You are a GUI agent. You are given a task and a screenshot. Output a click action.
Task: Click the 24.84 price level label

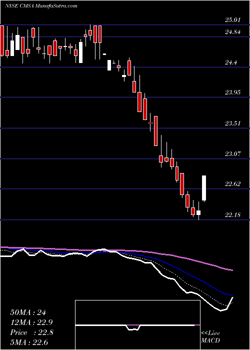(x=232, y=32)
